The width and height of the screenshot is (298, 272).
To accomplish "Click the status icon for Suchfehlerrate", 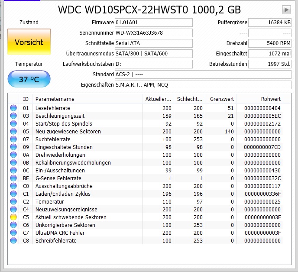I will (13, 139).
